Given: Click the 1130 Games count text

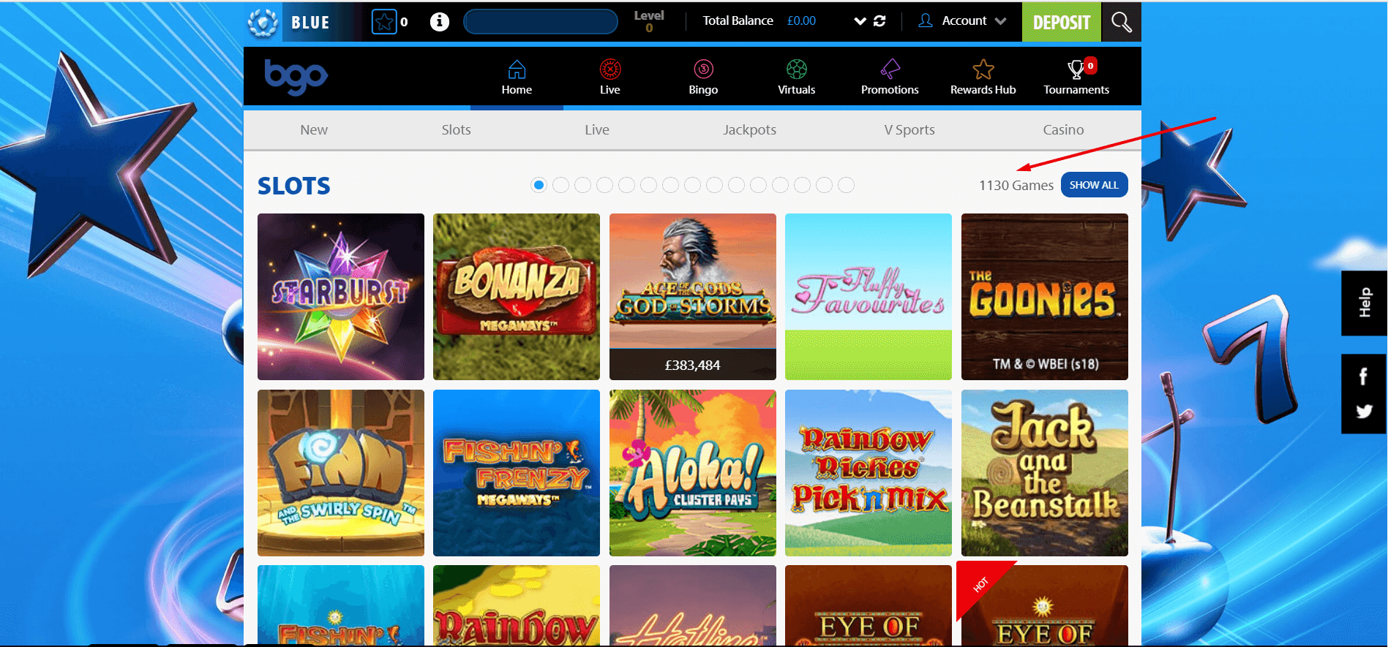Looking at the screenshot, I should [x=1016, y=186].
